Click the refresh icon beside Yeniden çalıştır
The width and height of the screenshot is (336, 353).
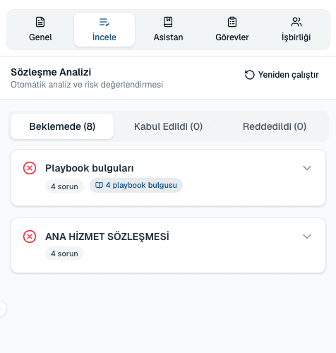tap(250, 75)
